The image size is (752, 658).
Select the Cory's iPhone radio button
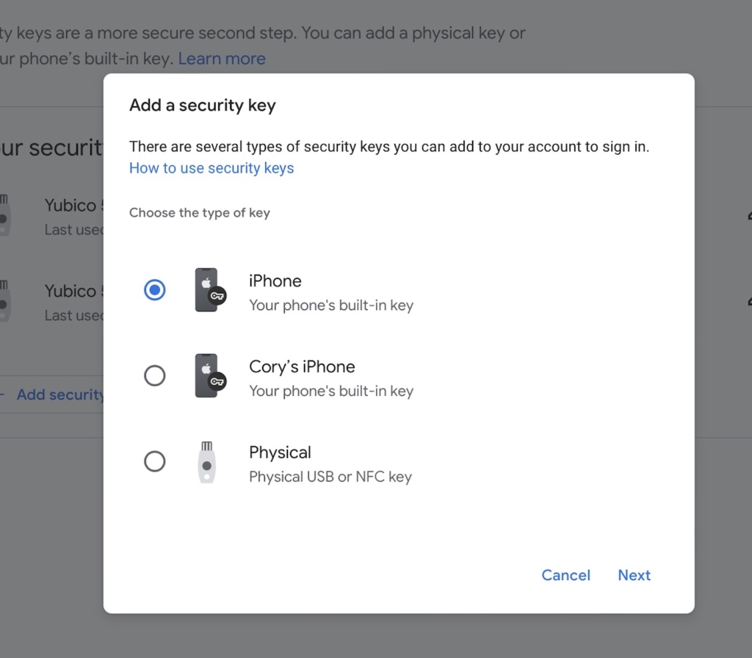click(155, 375)
